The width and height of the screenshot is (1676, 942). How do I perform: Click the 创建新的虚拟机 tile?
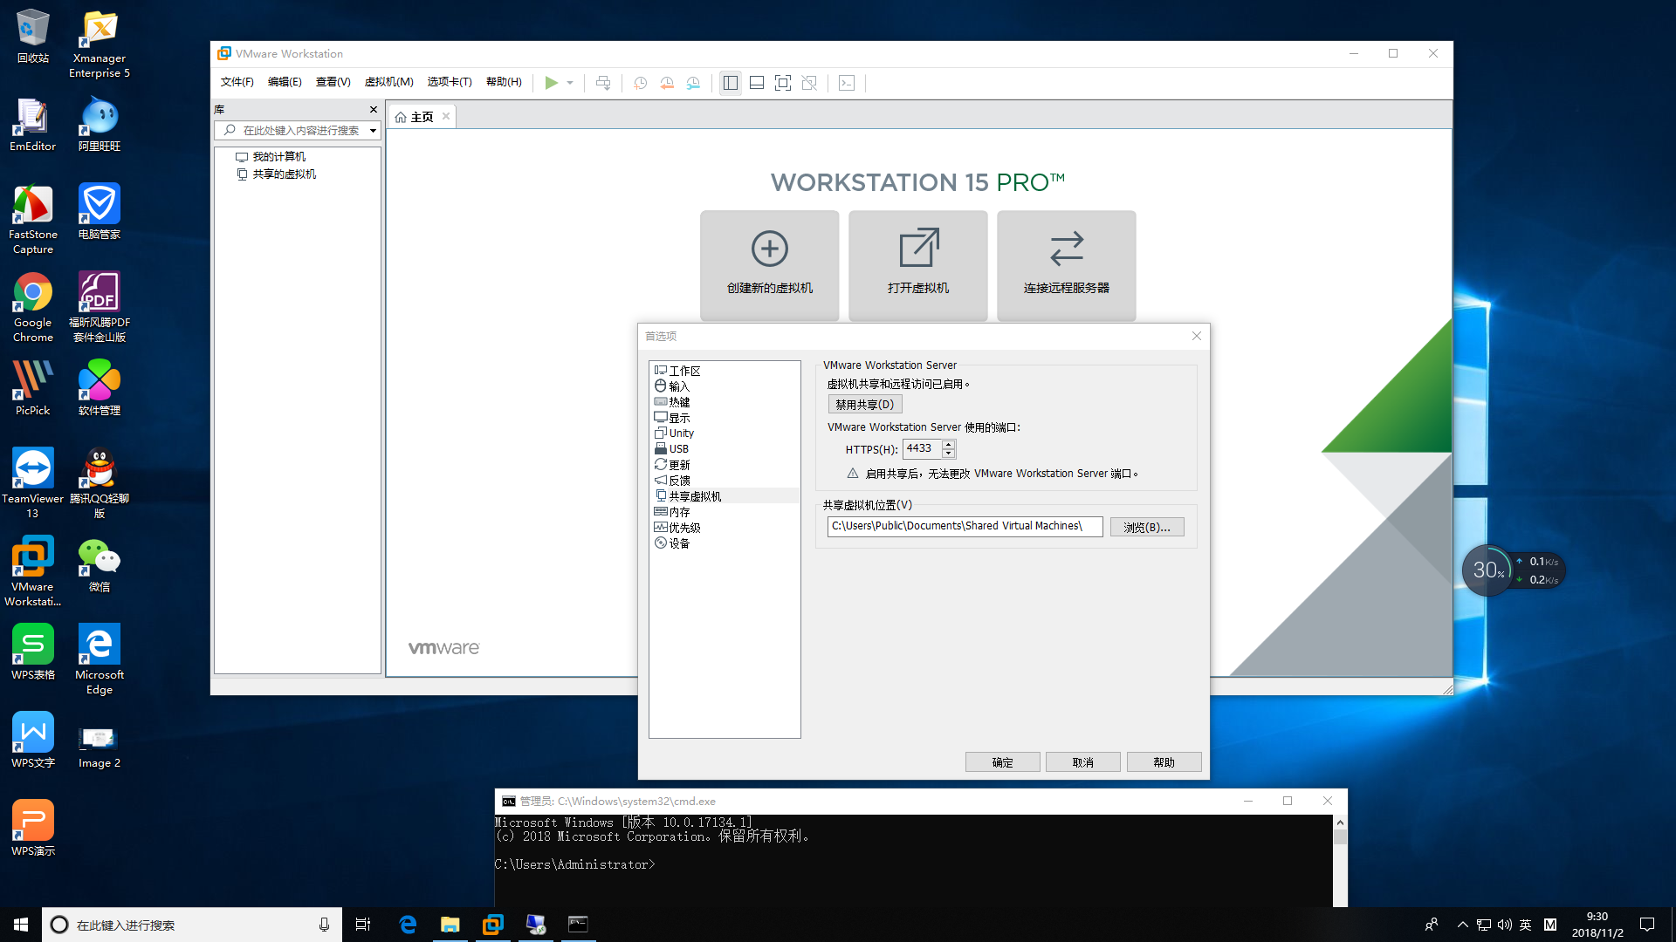[x=769, y=265]
